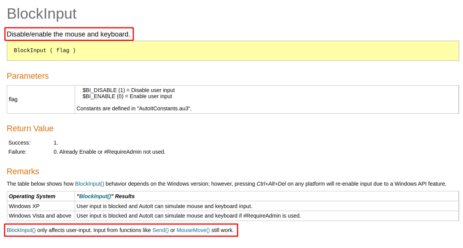Click the Windows Vista result description cell
The width and height of the screenshot is (463, 248).
click(x=267, y=216)
